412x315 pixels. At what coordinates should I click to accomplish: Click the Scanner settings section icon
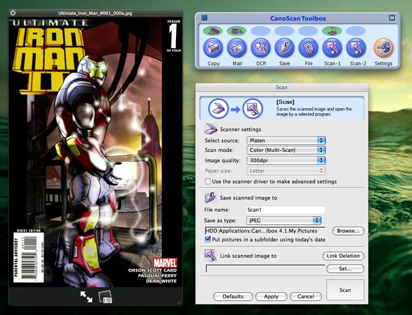click(211, 129)
